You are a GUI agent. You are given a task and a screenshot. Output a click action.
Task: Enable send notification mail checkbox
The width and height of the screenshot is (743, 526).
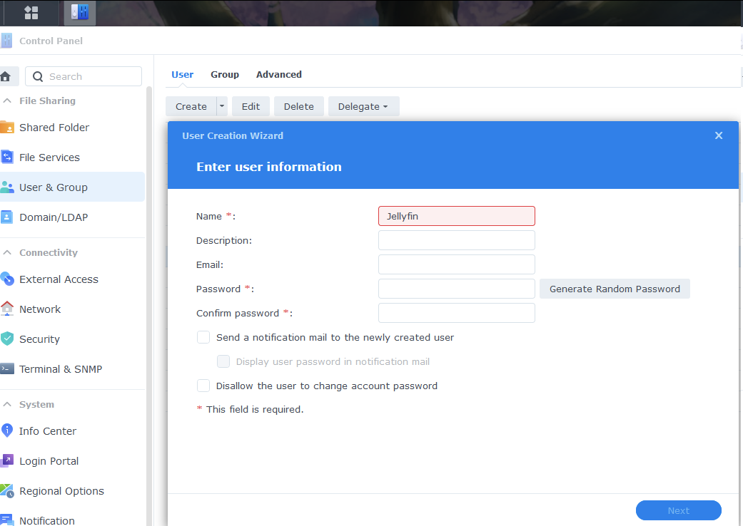[x=203, y=337]
